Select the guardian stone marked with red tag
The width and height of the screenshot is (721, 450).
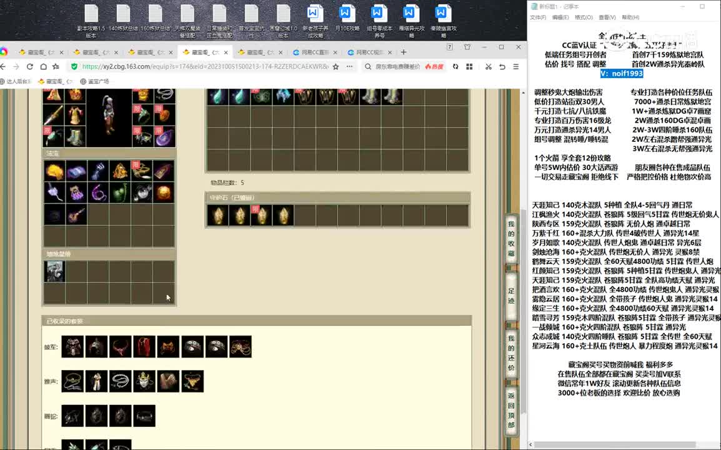click(262, 216)
